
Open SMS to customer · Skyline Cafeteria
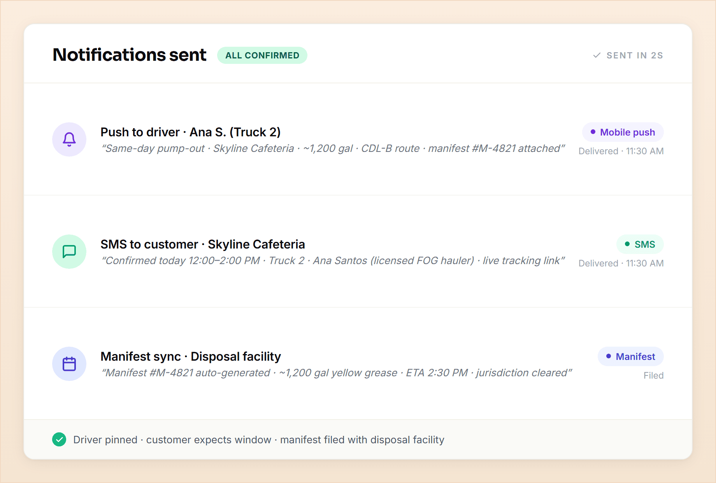point(203,244)
